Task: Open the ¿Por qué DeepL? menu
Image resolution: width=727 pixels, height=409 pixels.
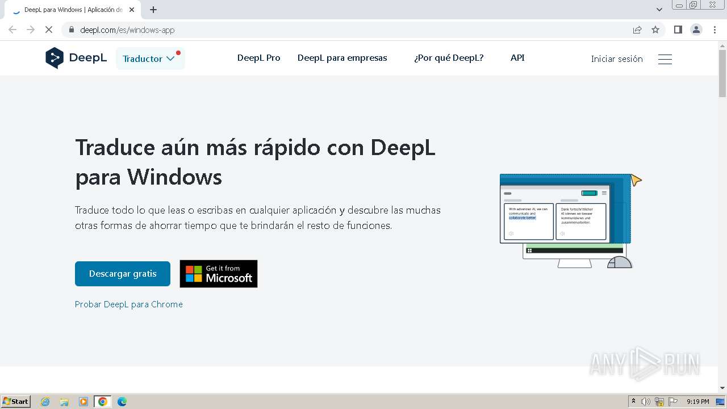Action: (449, 58)
